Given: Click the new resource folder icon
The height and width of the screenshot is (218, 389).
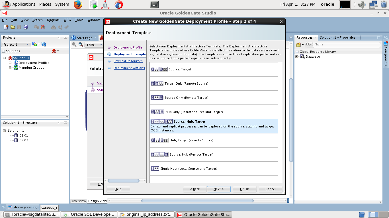Looking at the screenshot, I should [x=299, y=45].
